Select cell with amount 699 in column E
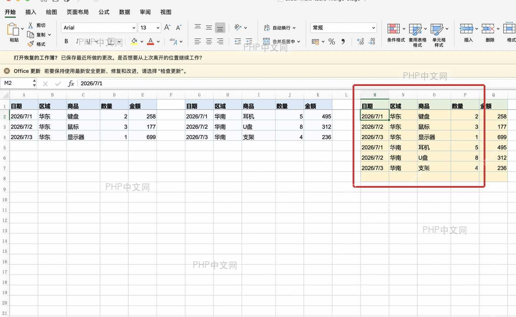This screenshot has width=516, height=317. click(142, 137)
